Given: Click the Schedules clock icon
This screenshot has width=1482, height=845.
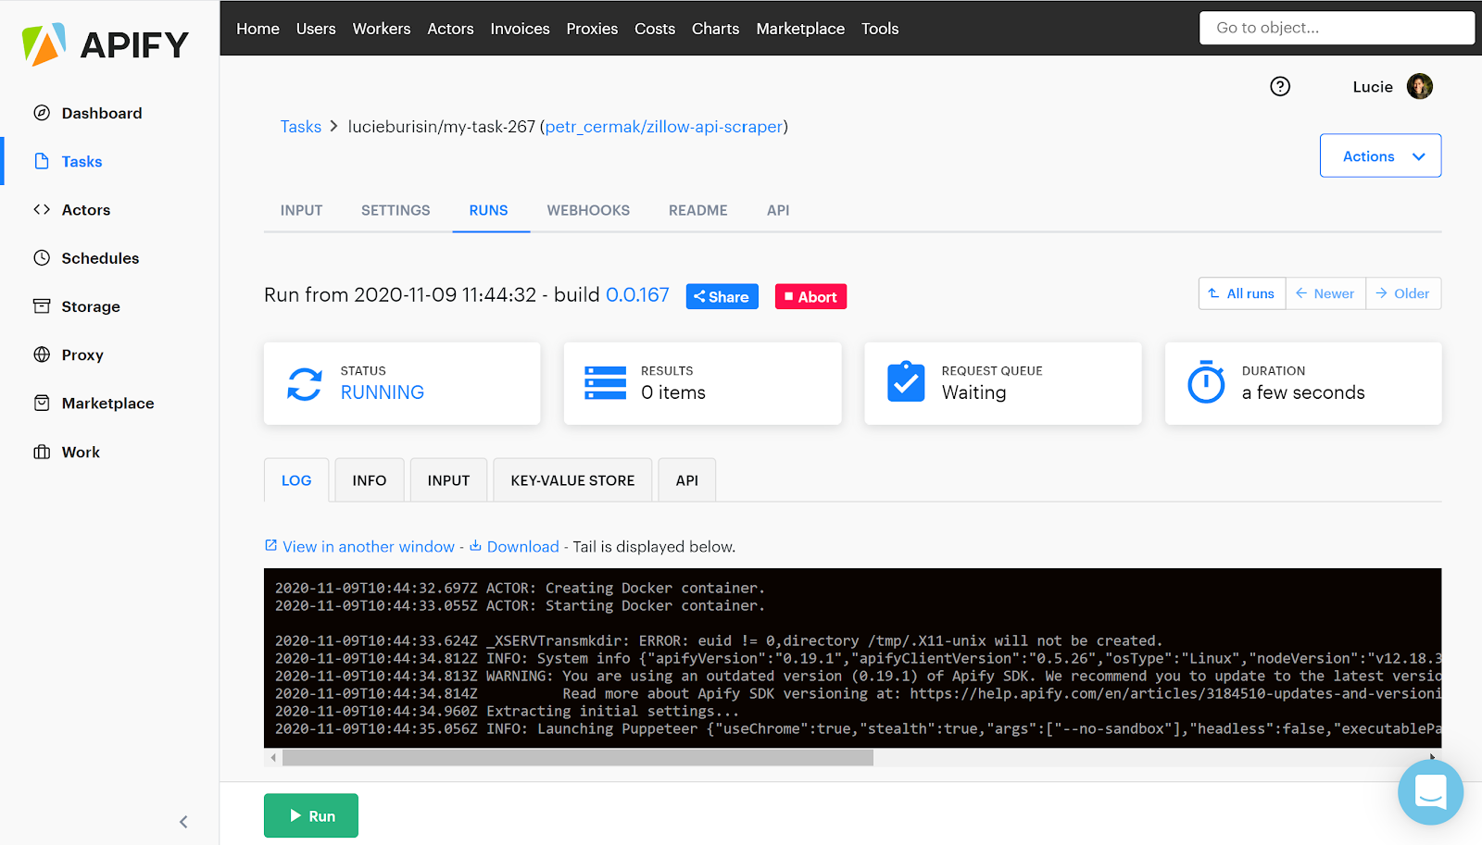Looking at the screenshot, I should 42,257.
